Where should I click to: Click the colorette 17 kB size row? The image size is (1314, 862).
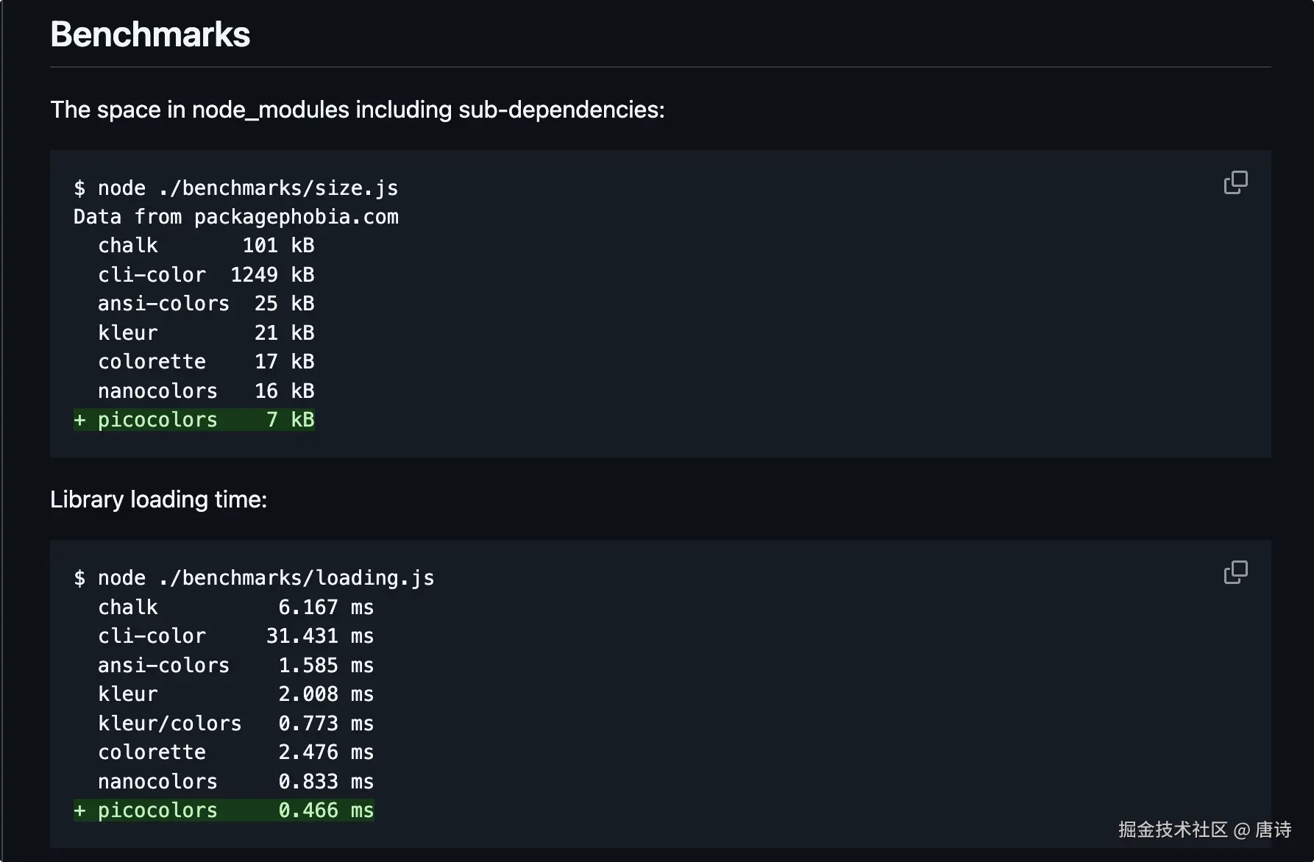click(x=206, y=362)
